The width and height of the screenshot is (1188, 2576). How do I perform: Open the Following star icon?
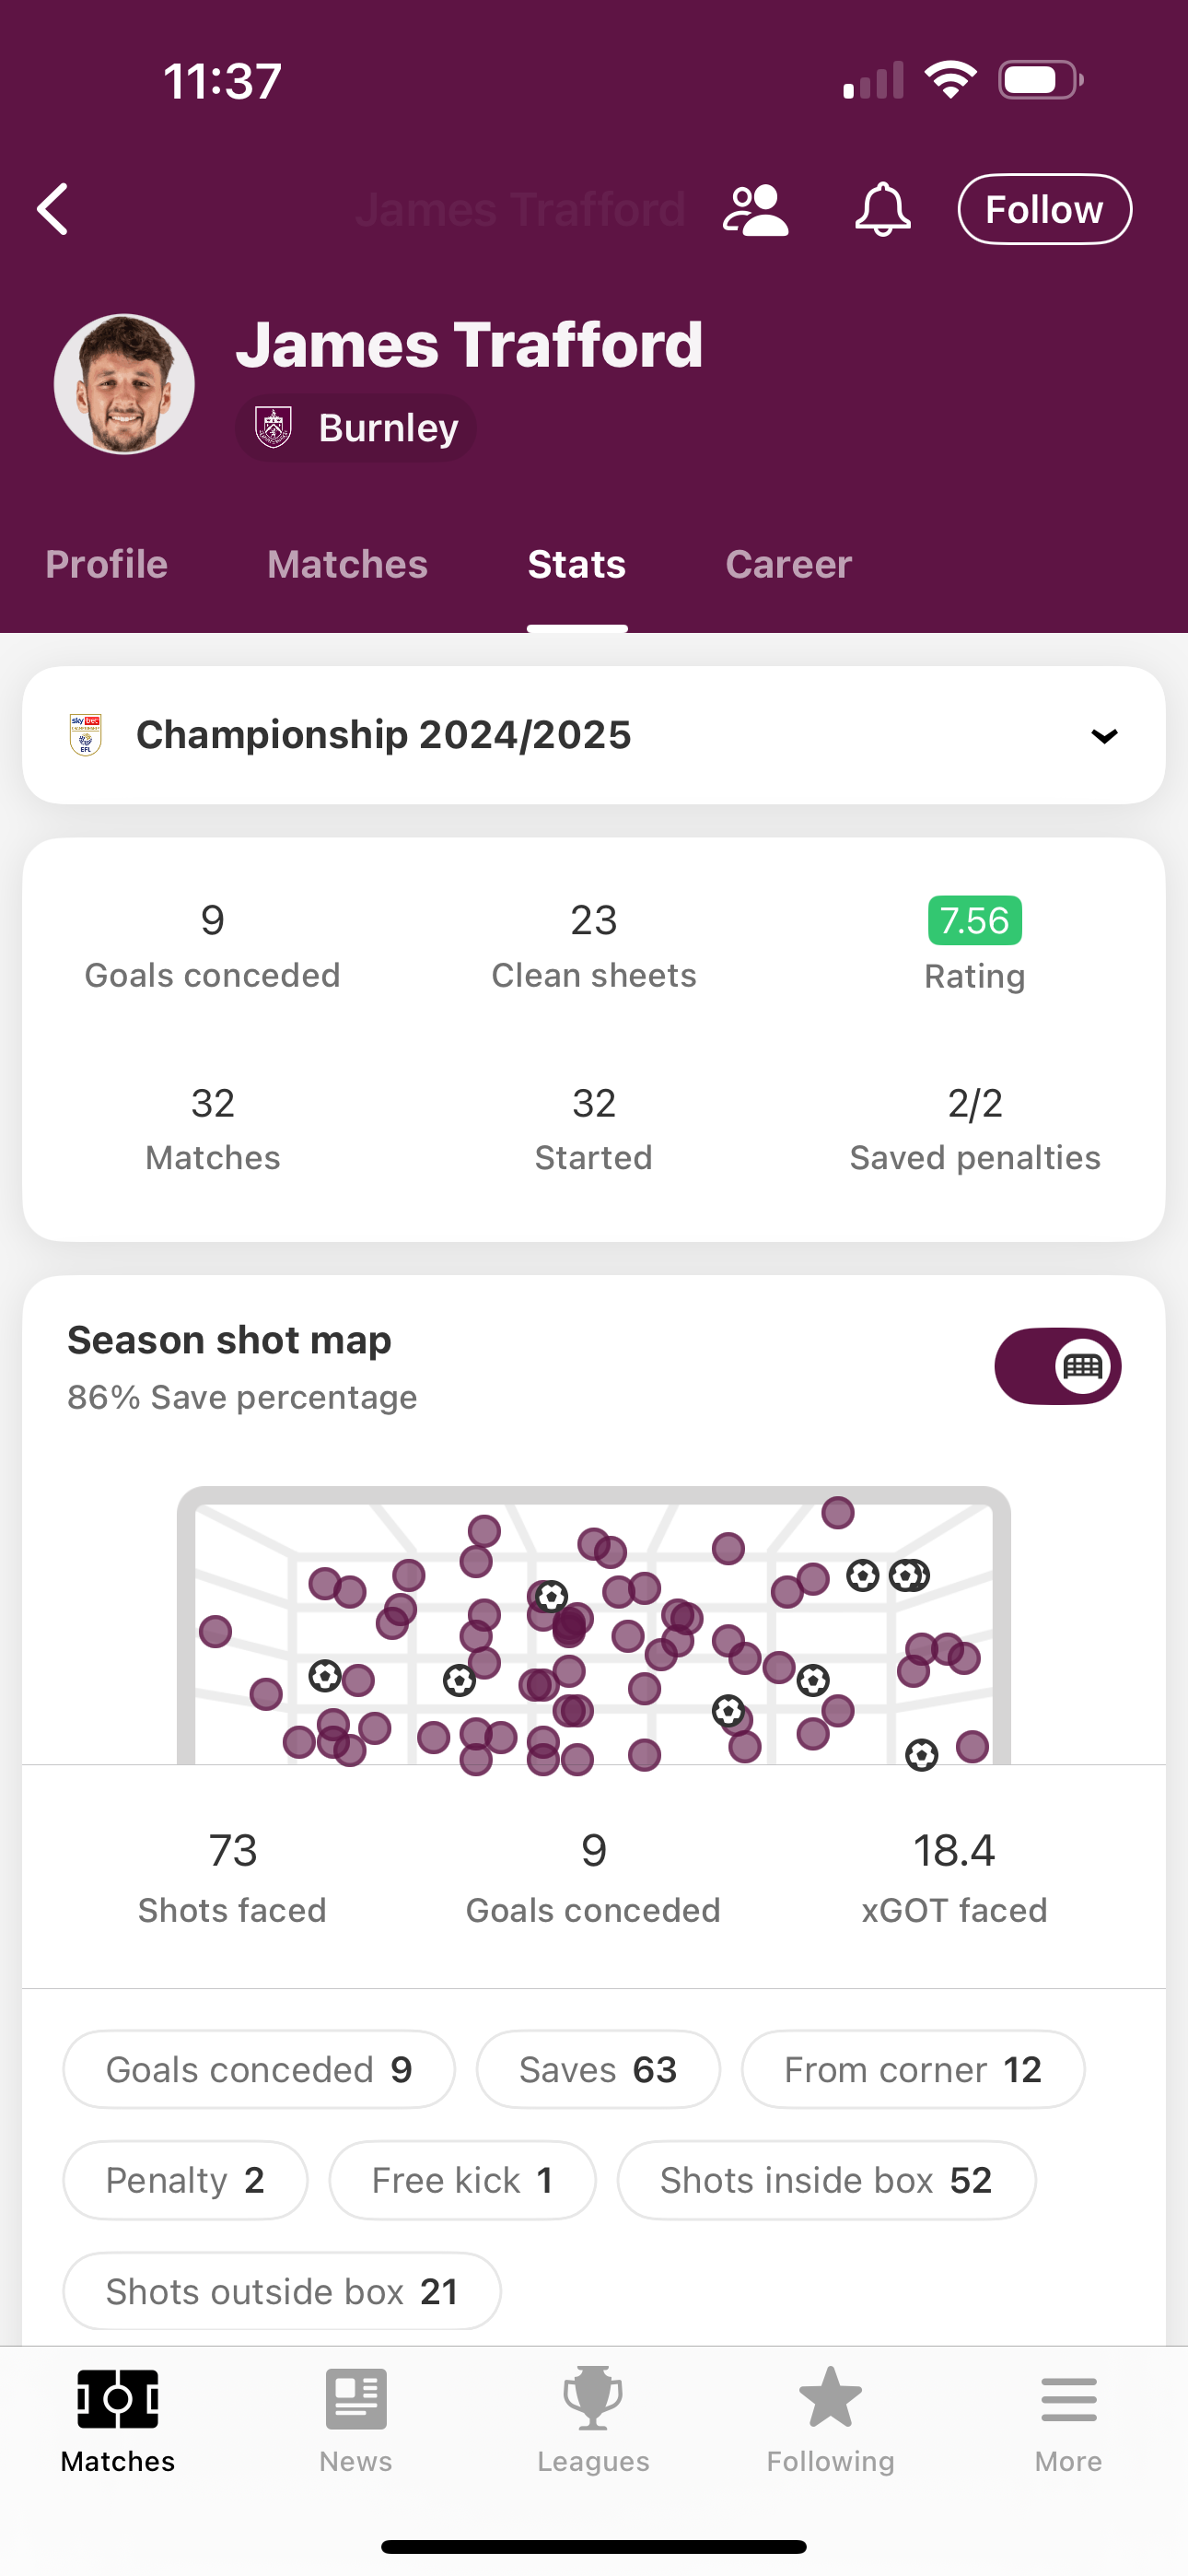point(830,2397)
